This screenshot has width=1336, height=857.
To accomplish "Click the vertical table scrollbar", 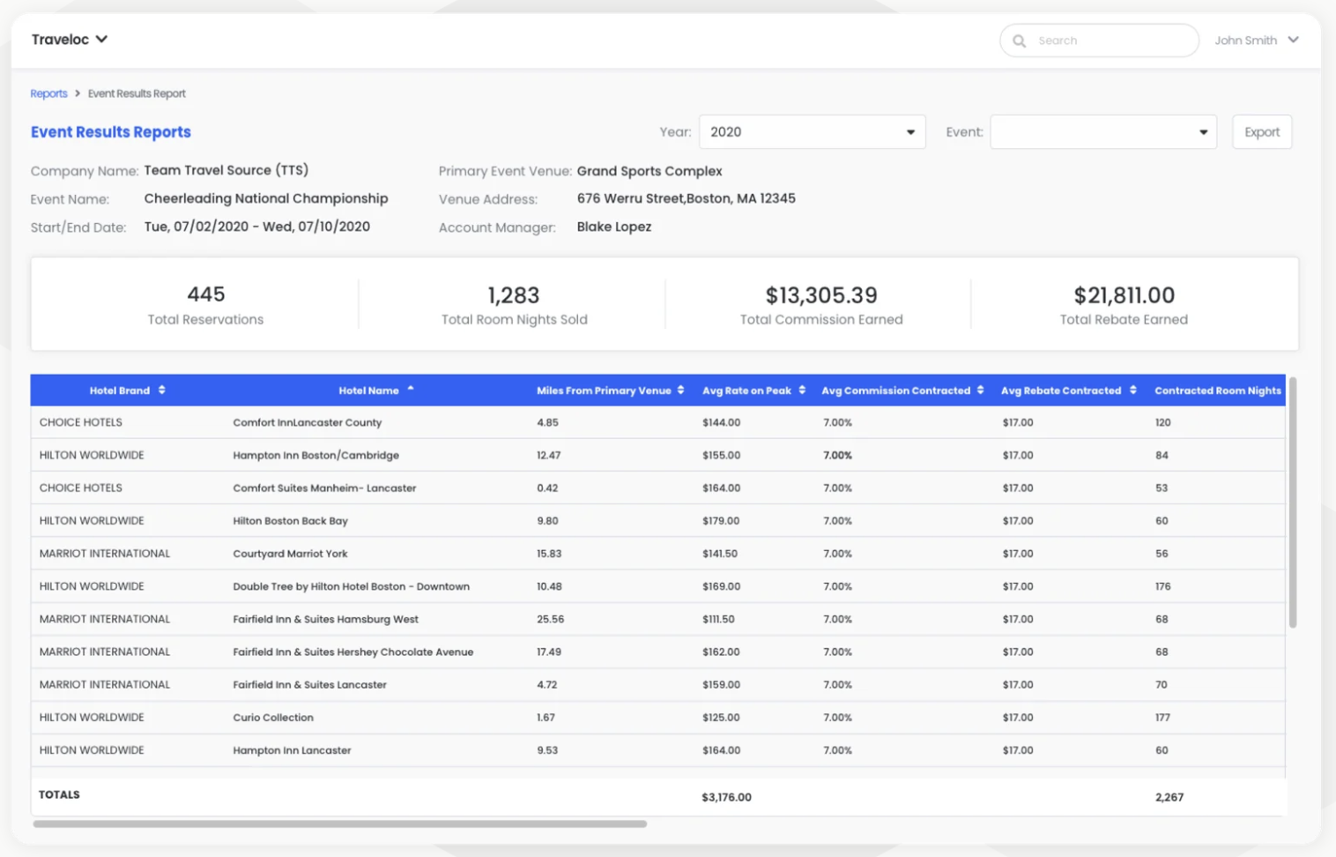I will click(1293, 503).
